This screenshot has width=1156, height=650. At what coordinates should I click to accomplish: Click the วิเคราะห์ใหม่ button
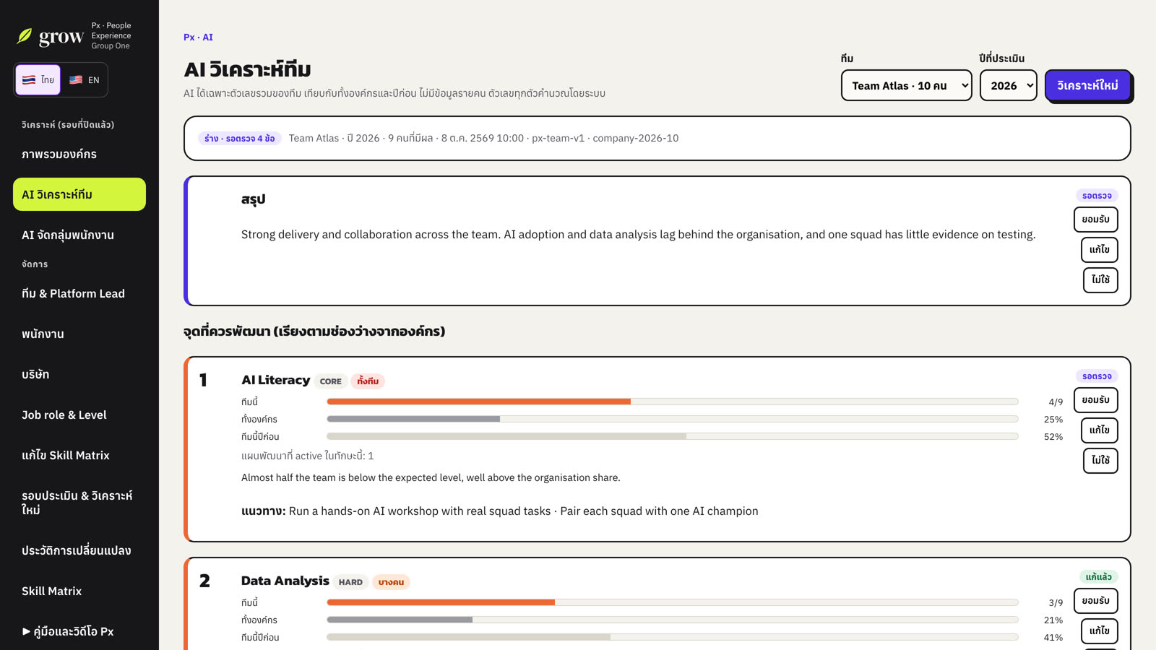(x=1087, y=85)
